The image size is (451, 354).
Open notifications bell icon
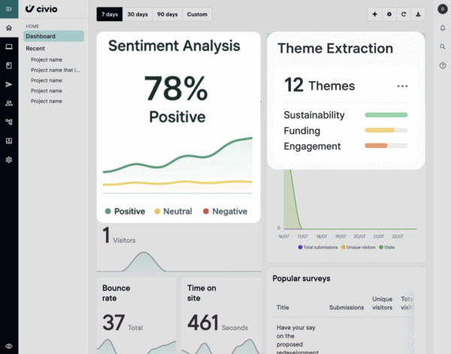point(443,28)
